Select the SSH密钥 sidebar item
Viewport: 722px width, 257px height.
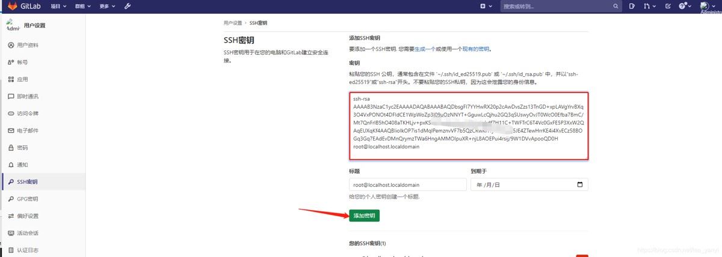point(43,181)
